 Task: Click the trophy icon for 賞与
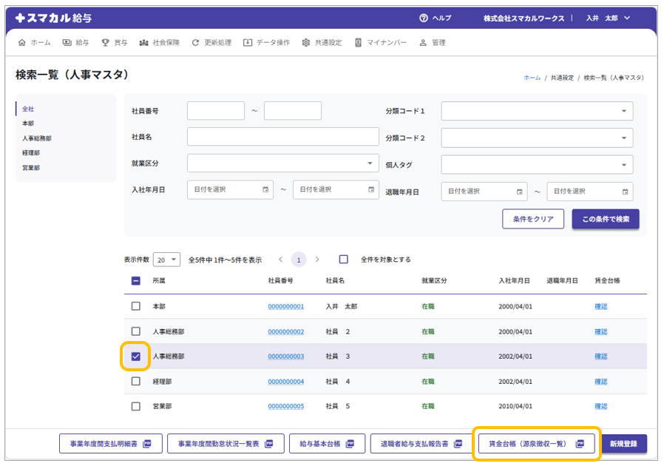pos(106,43)
